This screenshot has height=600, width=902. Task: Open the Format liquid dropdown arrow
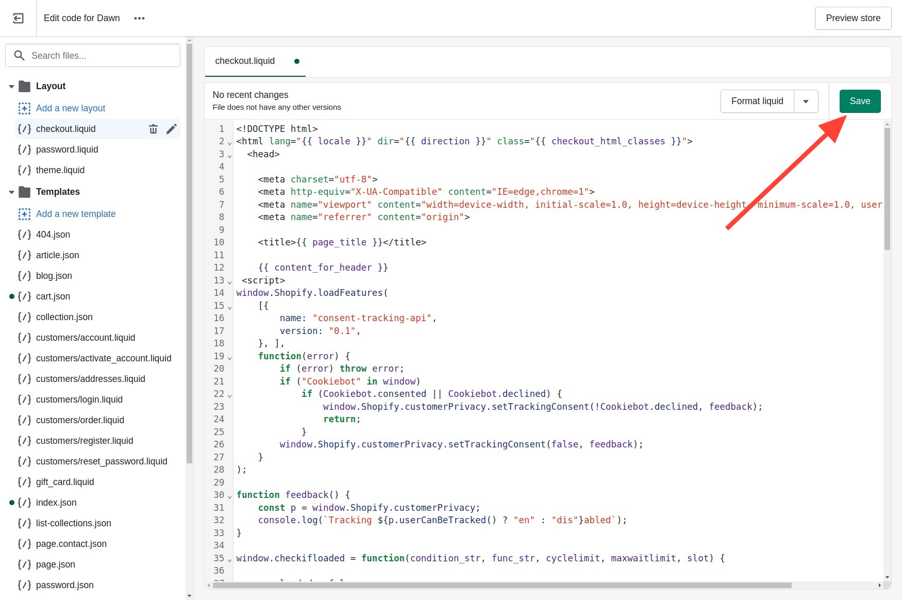(x=806, y=101)
